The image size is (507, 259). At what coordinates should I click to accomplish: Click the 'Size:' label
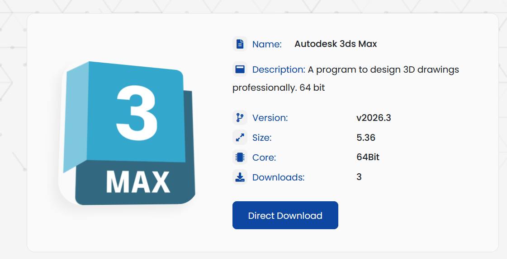pyautogui.click(x=262, y=138)
